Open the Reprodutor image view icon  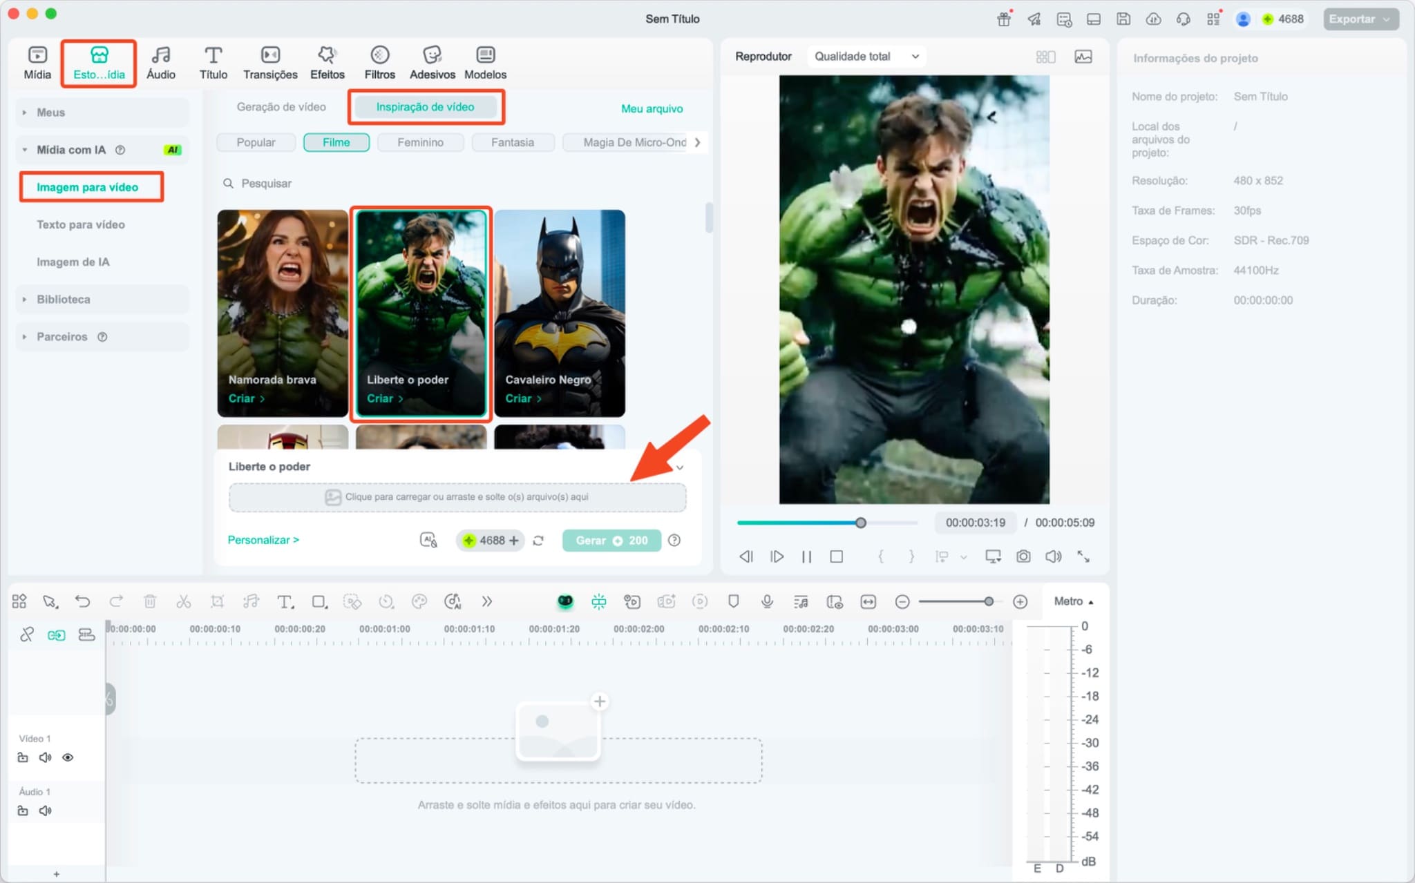(1083, 57)
